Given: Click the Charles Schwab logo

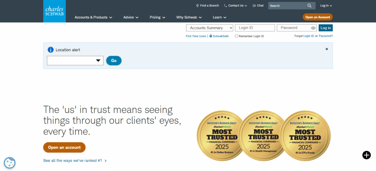Looking at the screenshot, I should point(54,11).
